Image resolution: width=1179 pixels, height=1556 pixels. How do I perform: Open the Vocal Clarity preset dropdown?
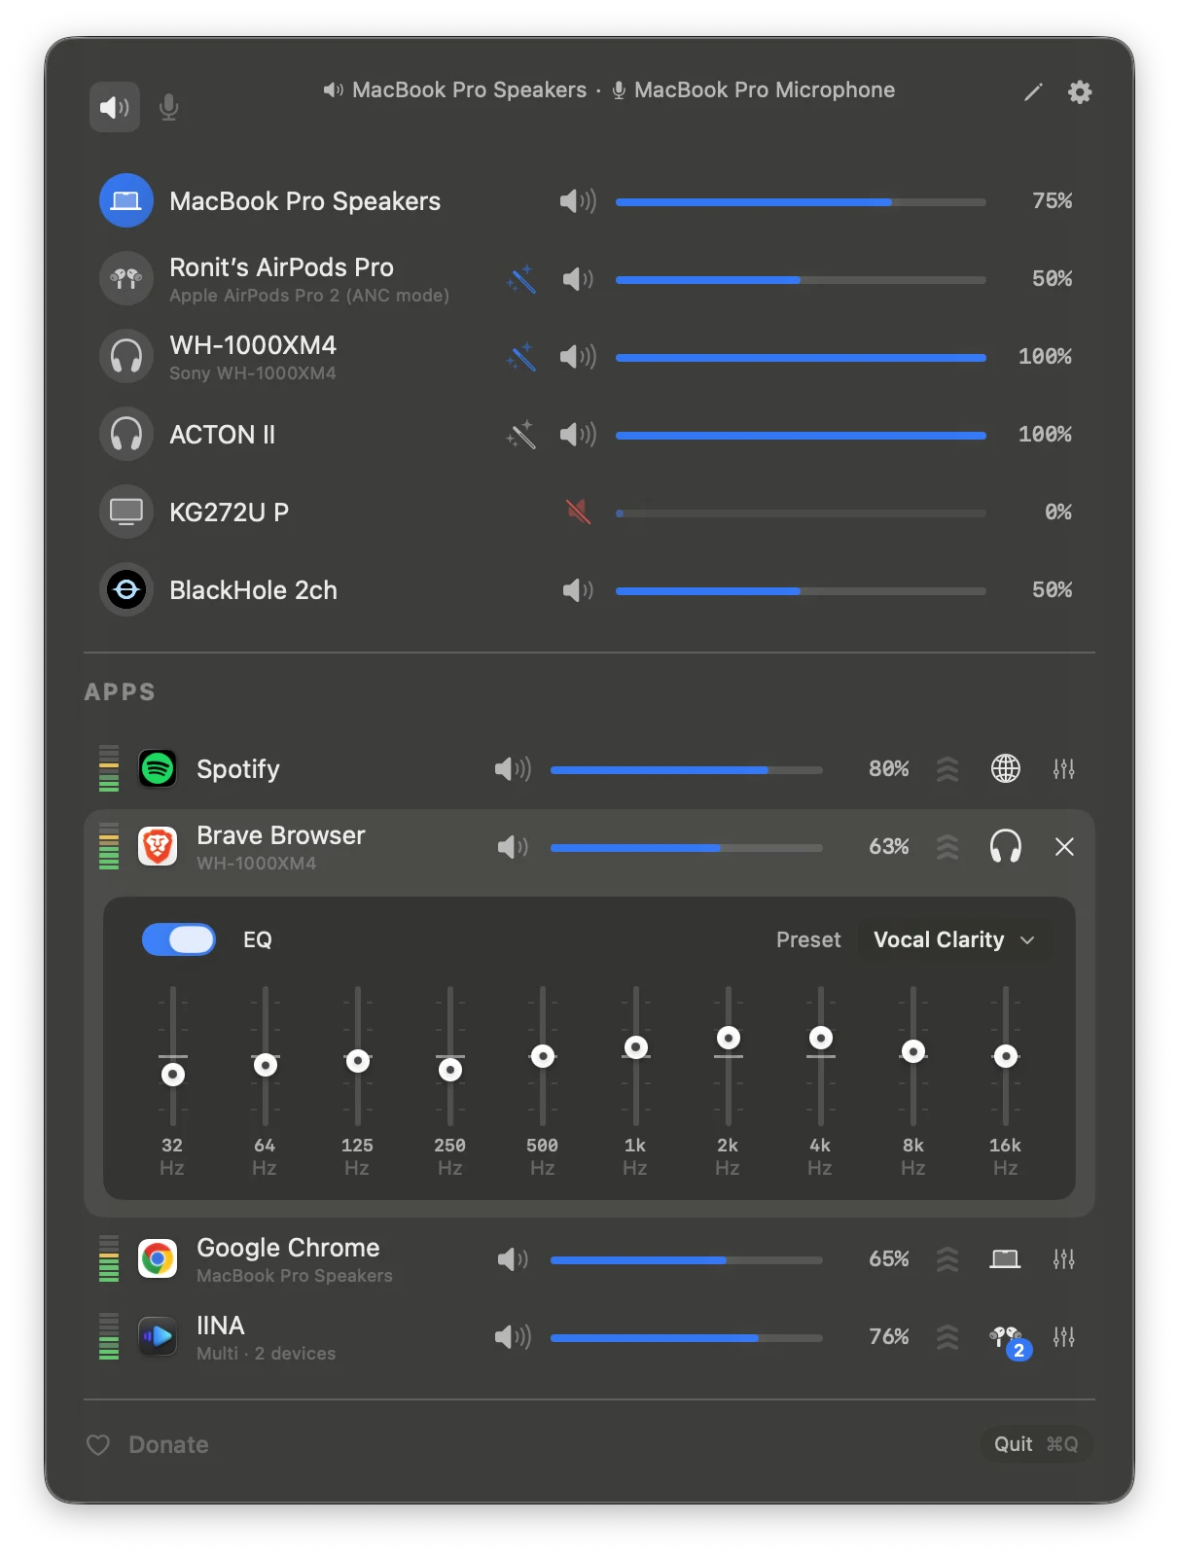pyautogui.click(x=954, y=939)
